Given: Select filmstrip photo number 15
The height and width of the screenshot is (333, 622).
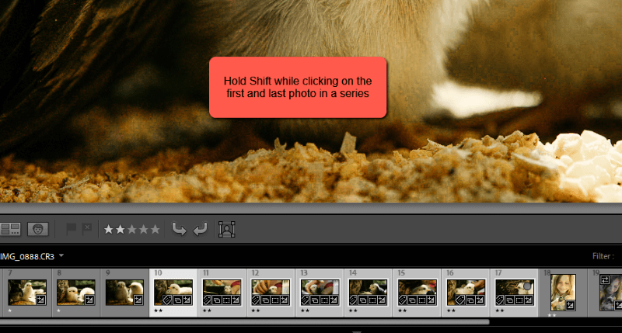Looking at the screenshot, I should pyautogui.click(x=417, y=292).
